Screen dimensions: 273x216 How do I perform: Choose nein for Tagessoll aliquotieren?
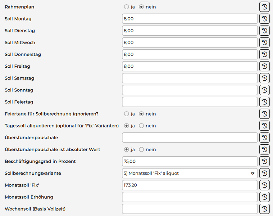point(141,126)
